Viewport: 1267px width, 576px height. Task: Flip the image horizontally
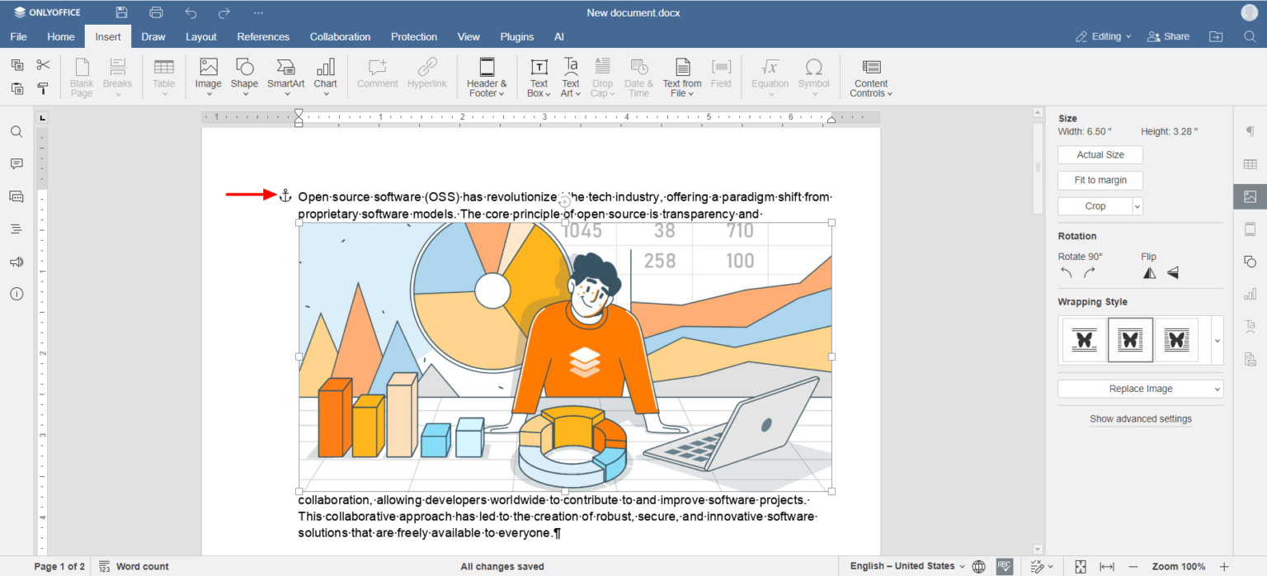coord(1149,273)
